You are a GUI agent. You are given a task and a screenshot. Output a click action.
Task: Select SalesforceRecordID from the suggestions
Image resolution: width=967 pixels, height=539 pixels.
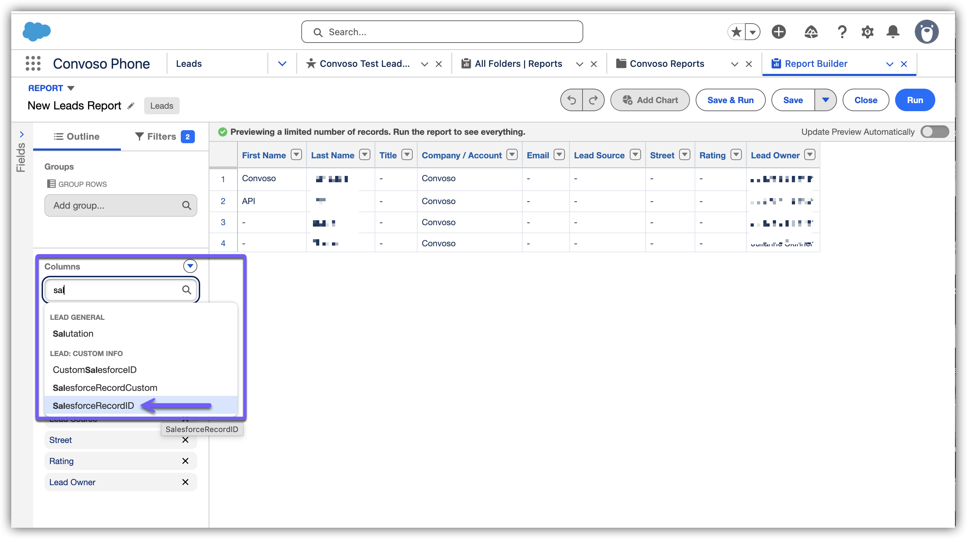(x=93, y=406)
